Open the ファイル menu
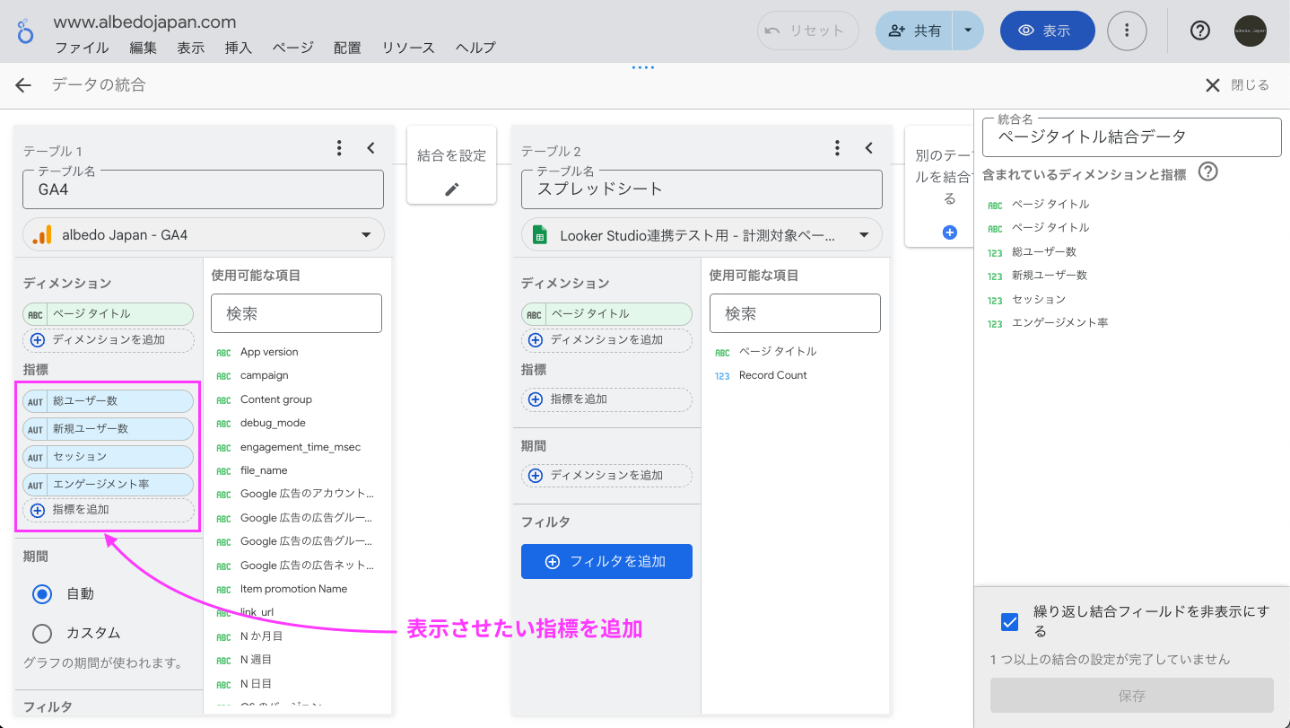Screen dimensions: 1290x728 coord(82,48)
